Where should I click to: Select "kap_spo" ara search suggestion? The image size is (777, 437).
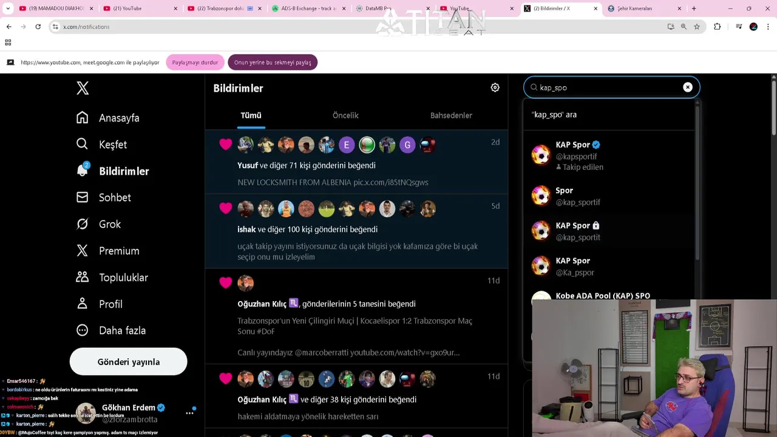coord(609,114)
